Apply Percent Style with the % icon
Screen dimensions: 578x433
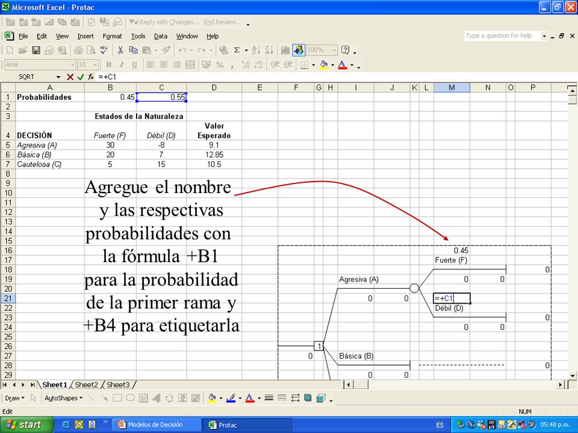pos(220,65)
